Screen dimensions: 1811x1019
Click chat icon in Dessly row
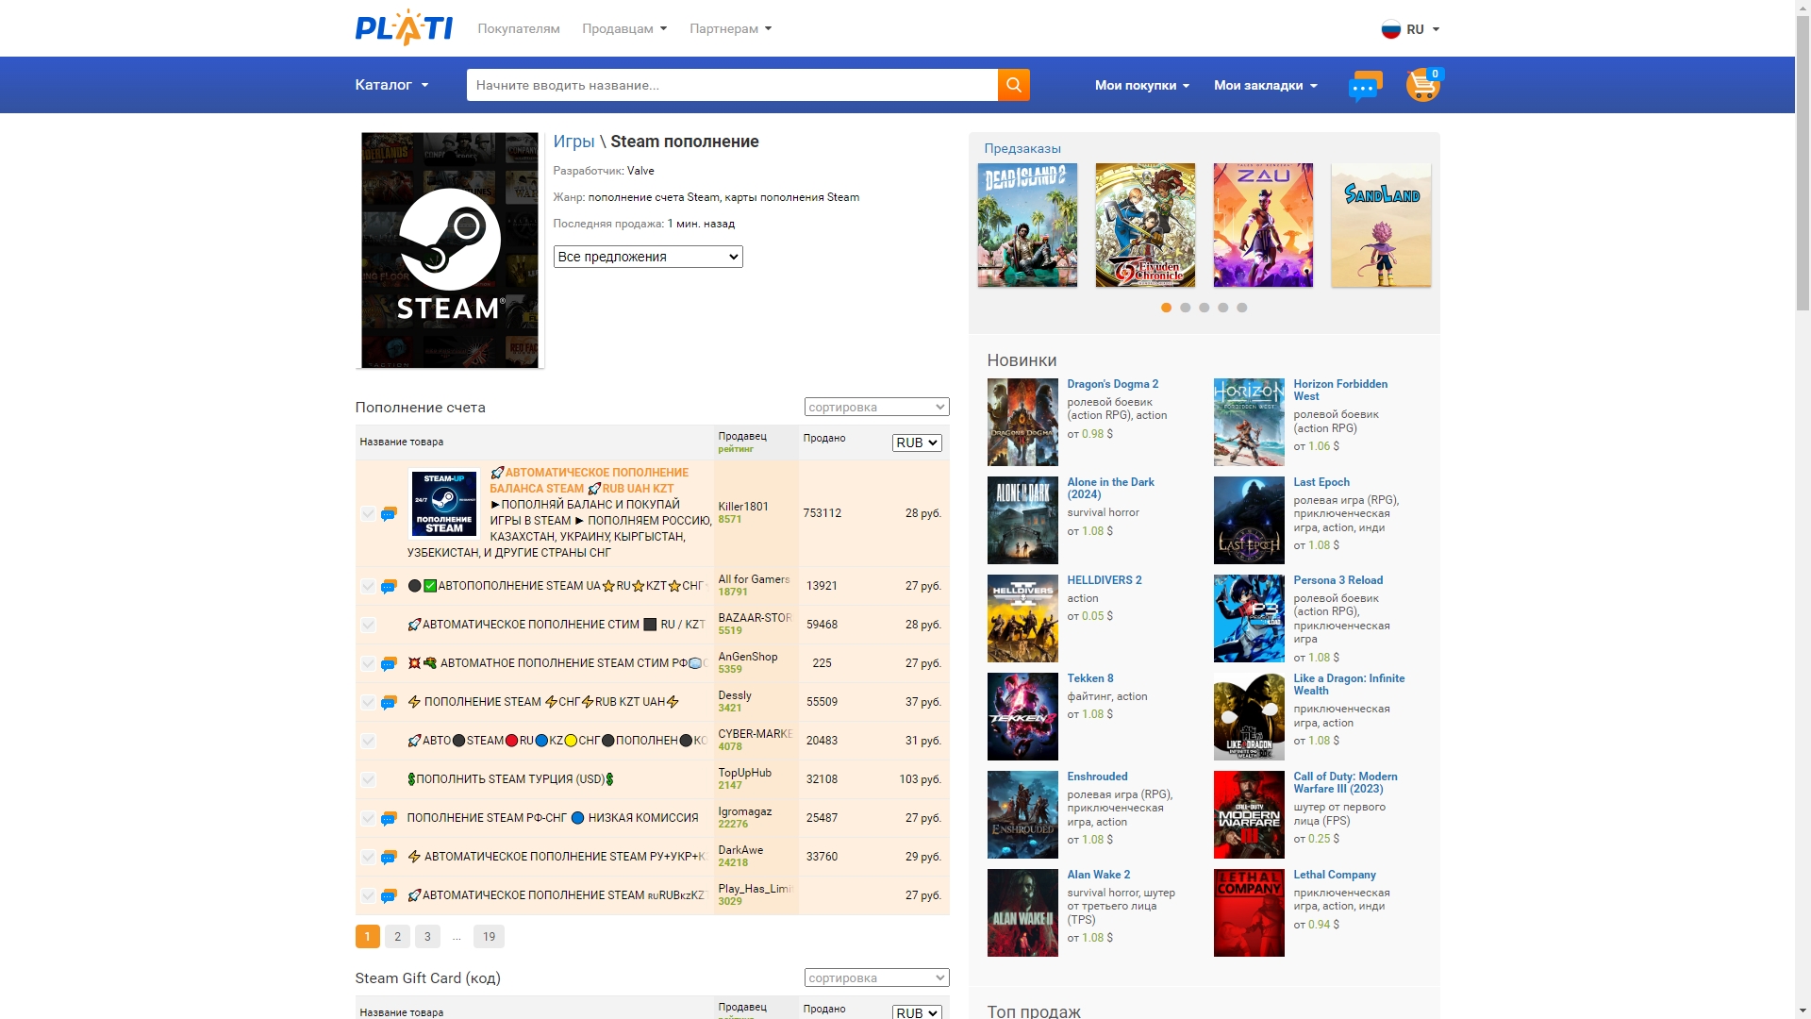coord(389,703)
